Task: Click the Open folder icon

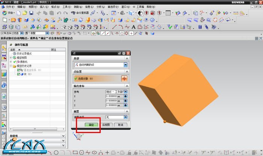Action: [24, 13]
